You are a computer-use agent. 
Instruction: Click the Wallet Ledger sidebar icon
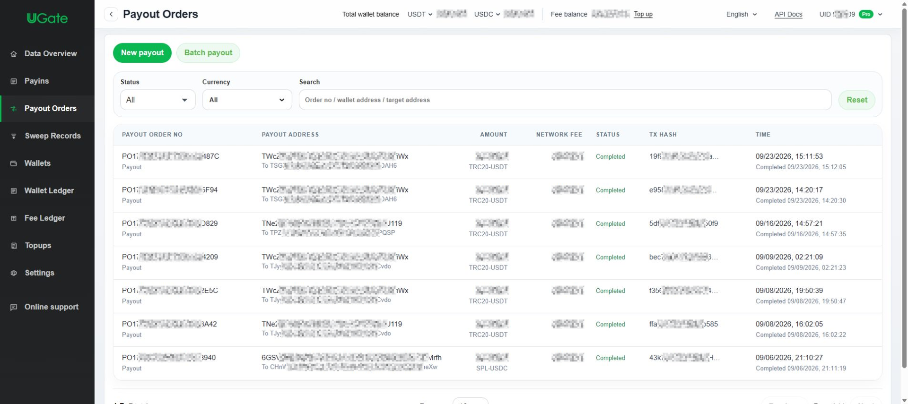click(14, 191)
